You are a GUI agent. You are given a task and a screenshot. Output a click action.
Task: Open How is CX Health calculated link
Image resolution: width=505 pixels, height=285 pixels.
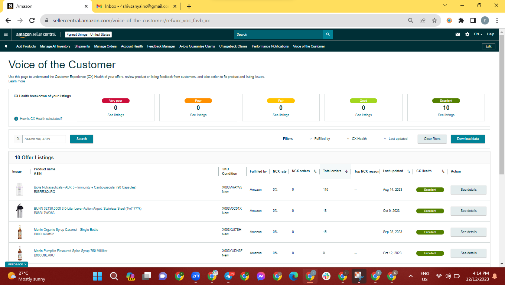click(x=41, y=119)
